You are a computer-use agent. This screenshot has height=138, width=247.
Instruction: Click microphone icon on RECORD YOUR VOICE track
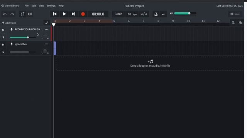12,29
